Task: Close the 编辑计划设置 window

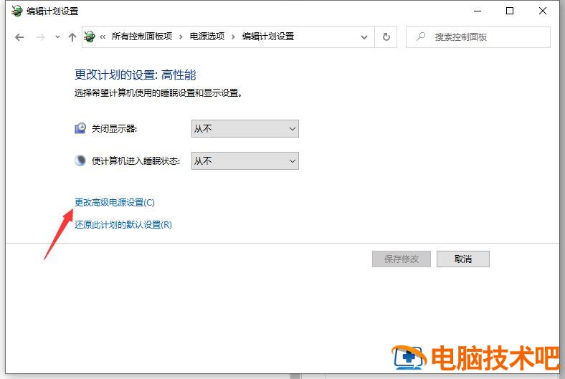Action: click(x=543, y=11)
